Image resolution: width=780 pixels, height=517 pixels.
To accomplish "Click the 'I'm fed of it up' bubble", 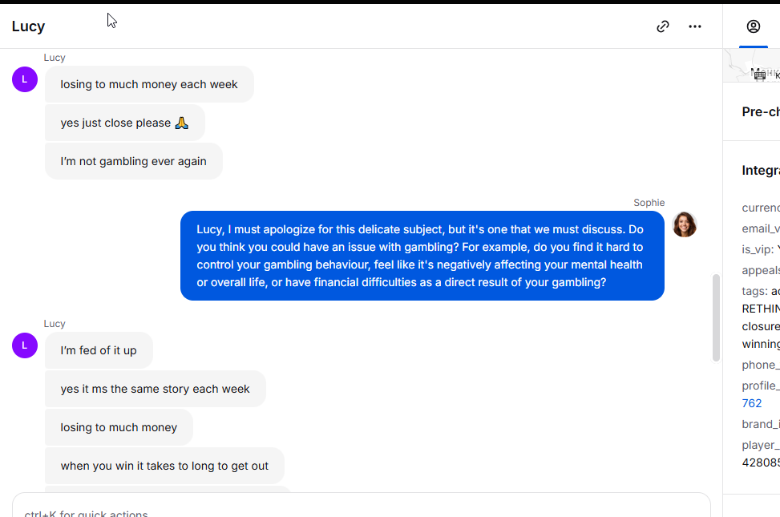I will (99, 350).
